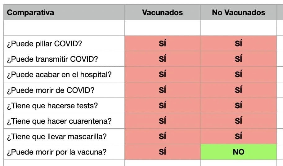The image size is (283, 166).
Task: Select the Comparativa header cell
Action: [x=64, y=12]
